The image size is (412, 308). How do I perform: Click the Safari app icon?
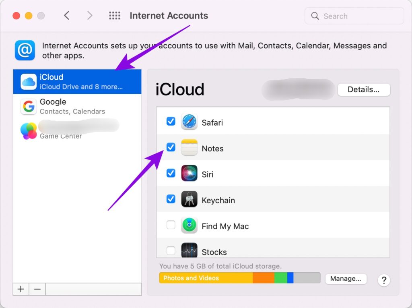coord(189,122)
